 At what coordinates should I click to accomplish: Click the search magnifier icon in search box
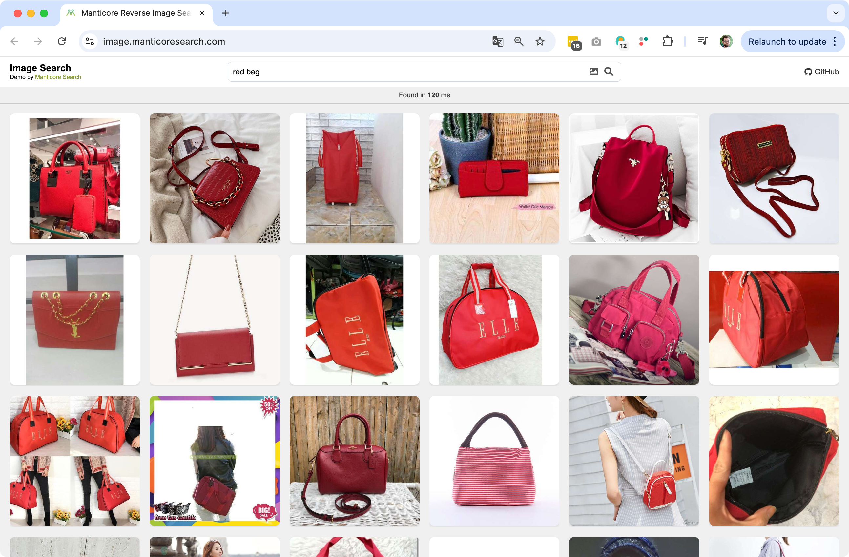609,72
